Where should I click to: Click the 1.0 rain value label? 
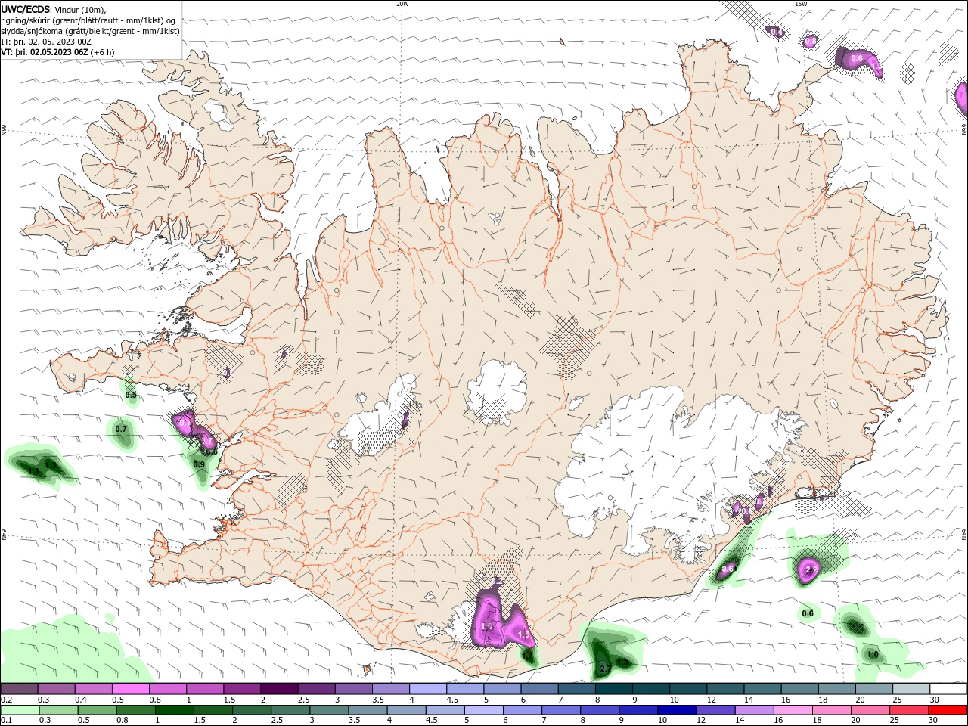click(x=873, y=655)
